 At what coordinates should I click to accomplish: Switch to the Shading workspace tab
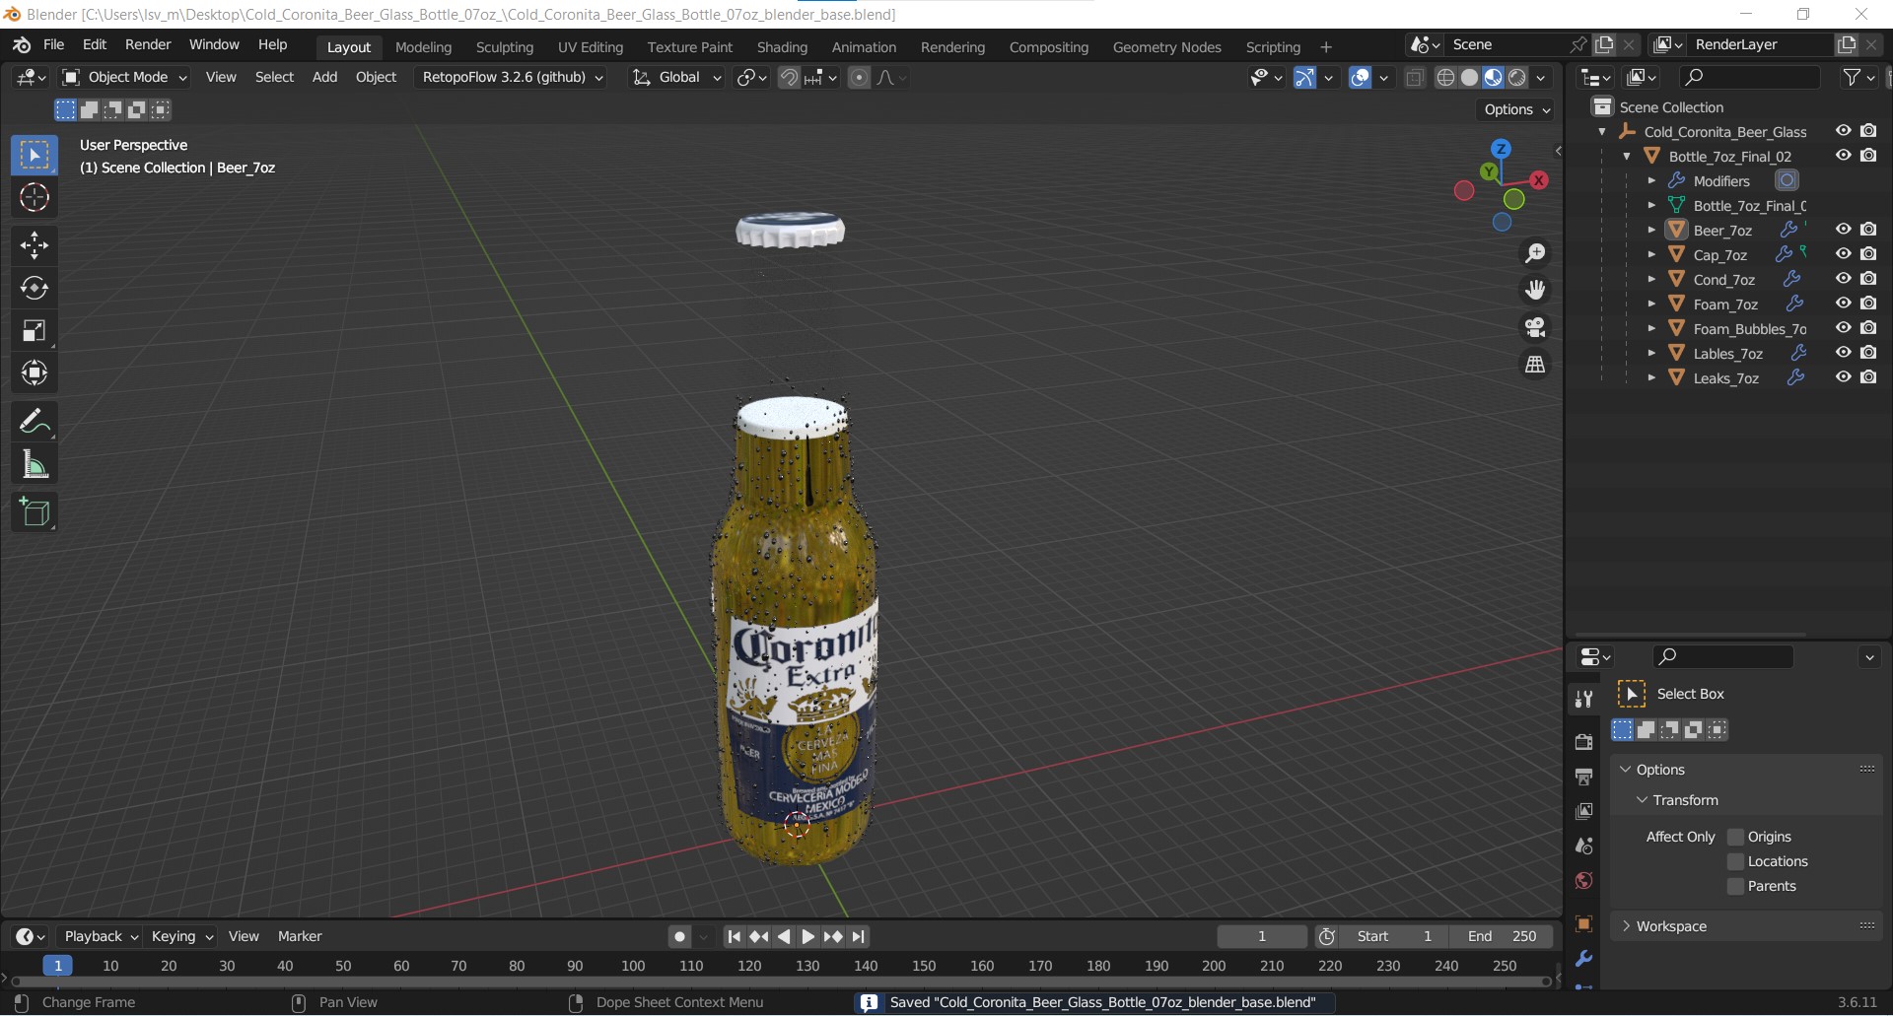click(782, 47)
